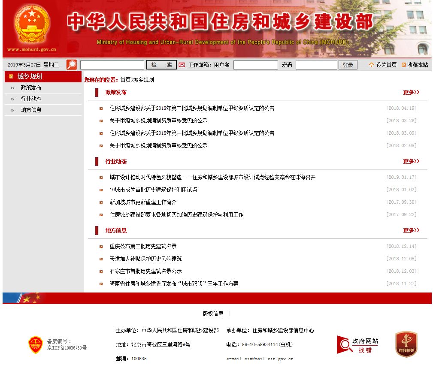
Task: Click 更多>> in 地方信息 section
Action: pyautogui.click(x=411, y=230)
